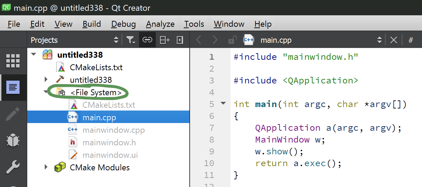Screen dimensions: 422x187
Task: Close the main.cpp document with X
Action: [x=393, y=40]
